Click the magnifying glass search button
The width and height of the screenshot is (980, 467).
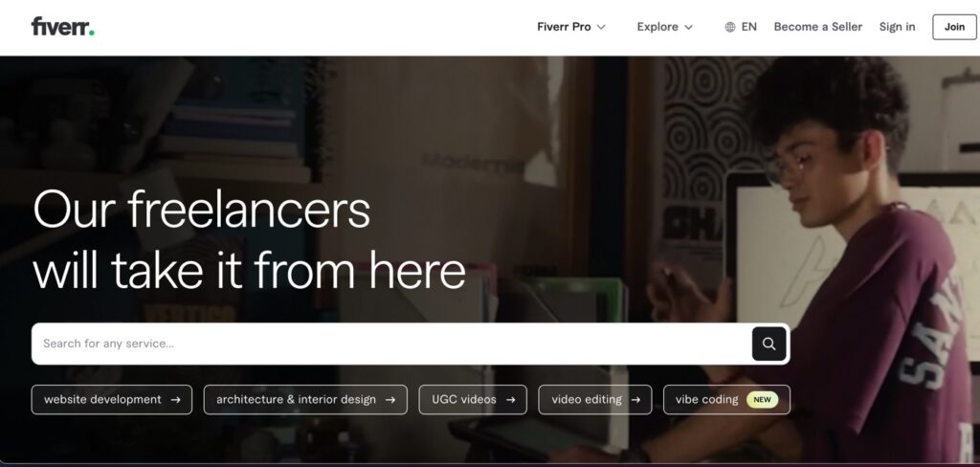[768, 344]
